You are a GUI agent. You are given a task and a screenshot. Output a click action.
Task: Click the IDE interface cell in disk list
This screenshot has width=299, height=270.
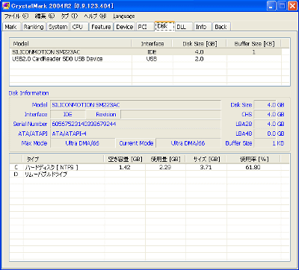tap(152, 52)
